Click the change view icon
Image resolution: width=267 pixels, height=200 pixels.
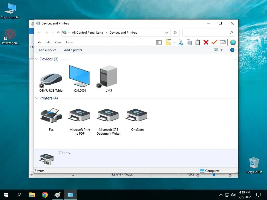[216, 50]
